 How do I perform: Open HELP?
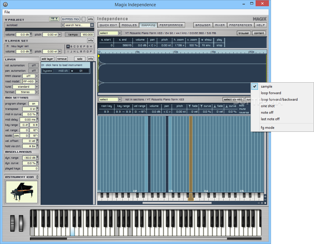tap(261, 25)
